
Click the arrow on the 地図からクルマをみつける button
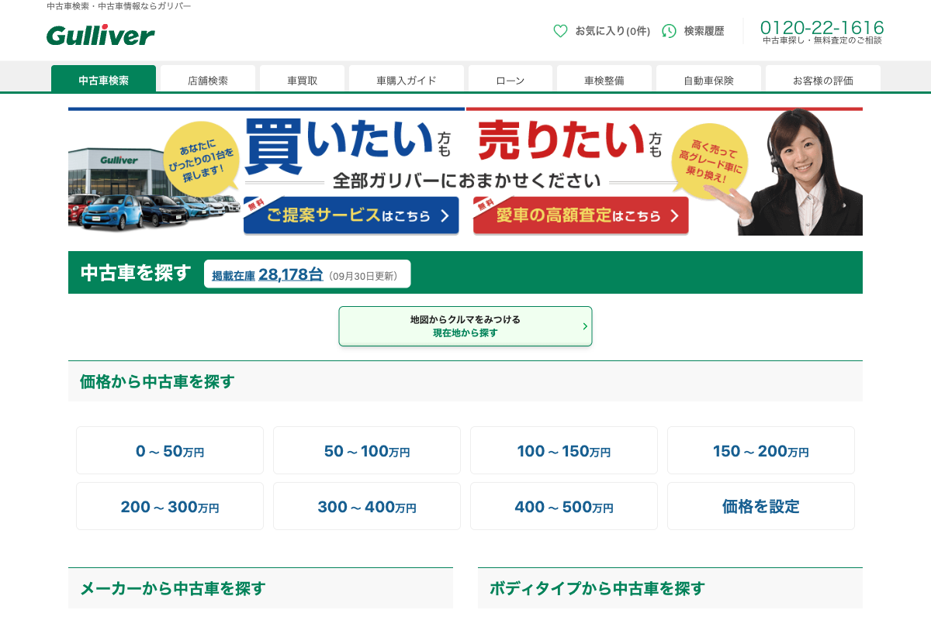coord(585,326)
